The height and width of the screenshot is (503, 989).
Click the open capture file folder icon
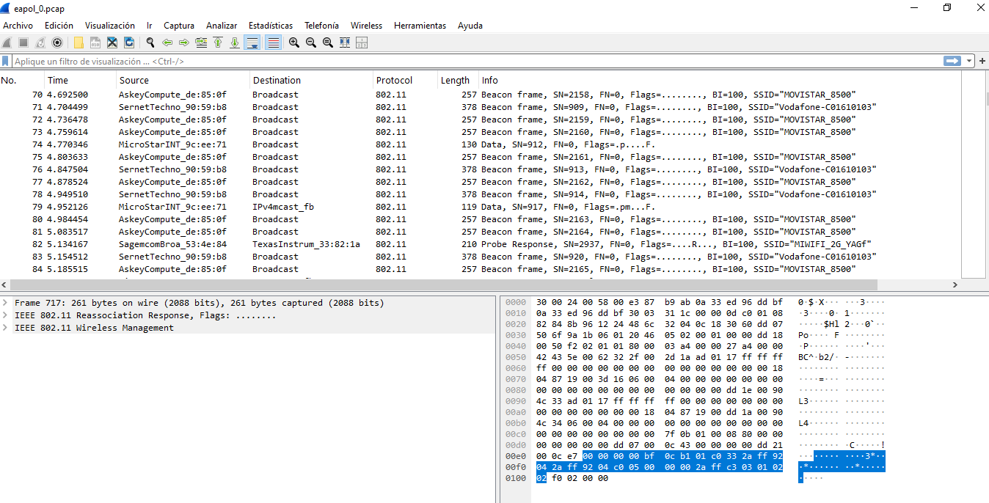tap(78, 43)
